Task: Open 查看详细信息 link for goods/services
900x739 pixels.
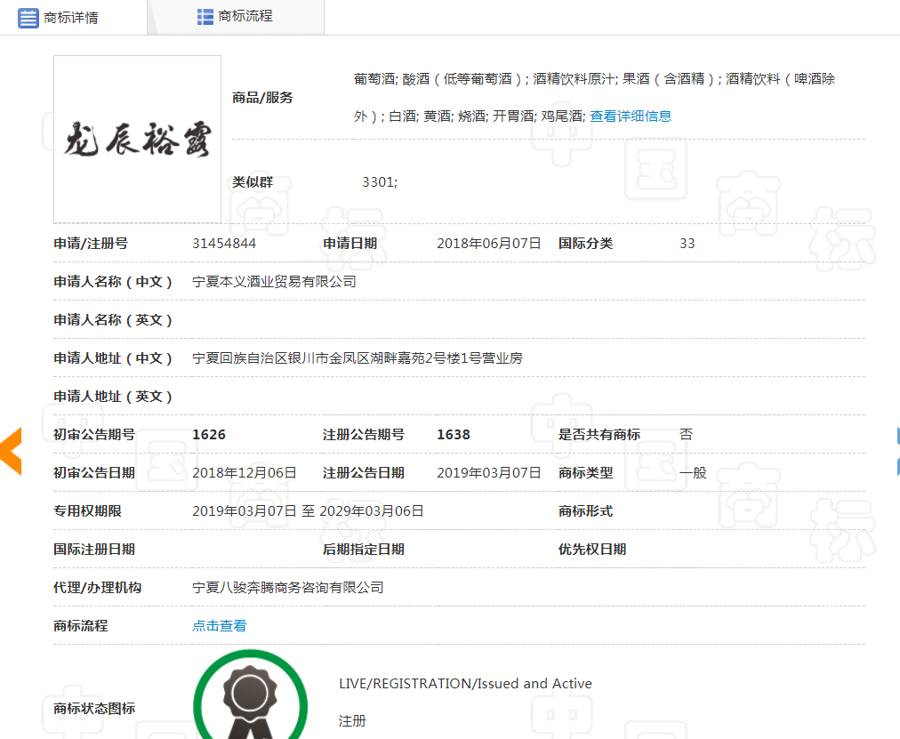Action: point(631,116)
